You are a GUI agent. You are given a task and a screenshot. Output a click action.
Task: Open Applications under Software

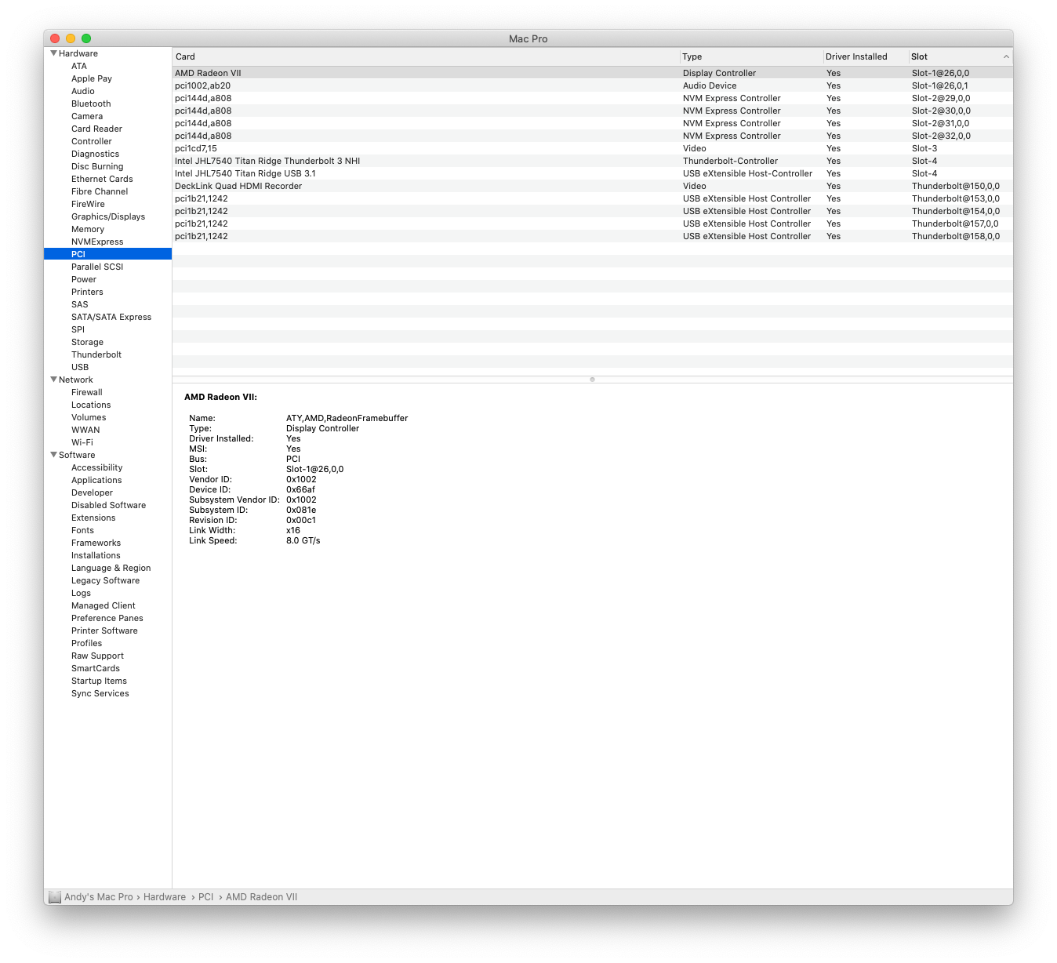coord(96,480)
